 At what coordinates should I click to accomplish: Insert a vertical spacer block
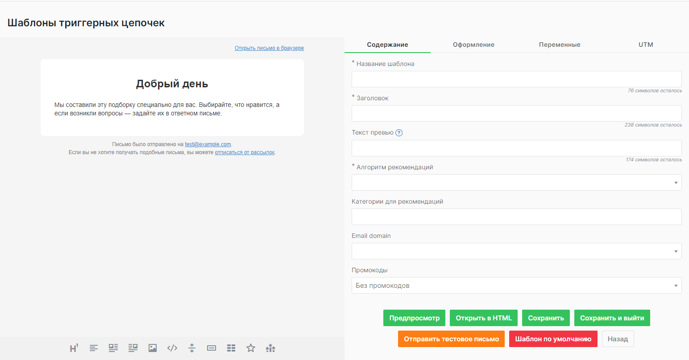(191, 348)
